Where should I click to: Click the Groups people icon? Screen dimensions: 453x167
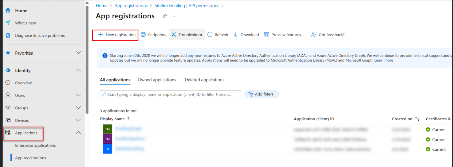[8, 108]
